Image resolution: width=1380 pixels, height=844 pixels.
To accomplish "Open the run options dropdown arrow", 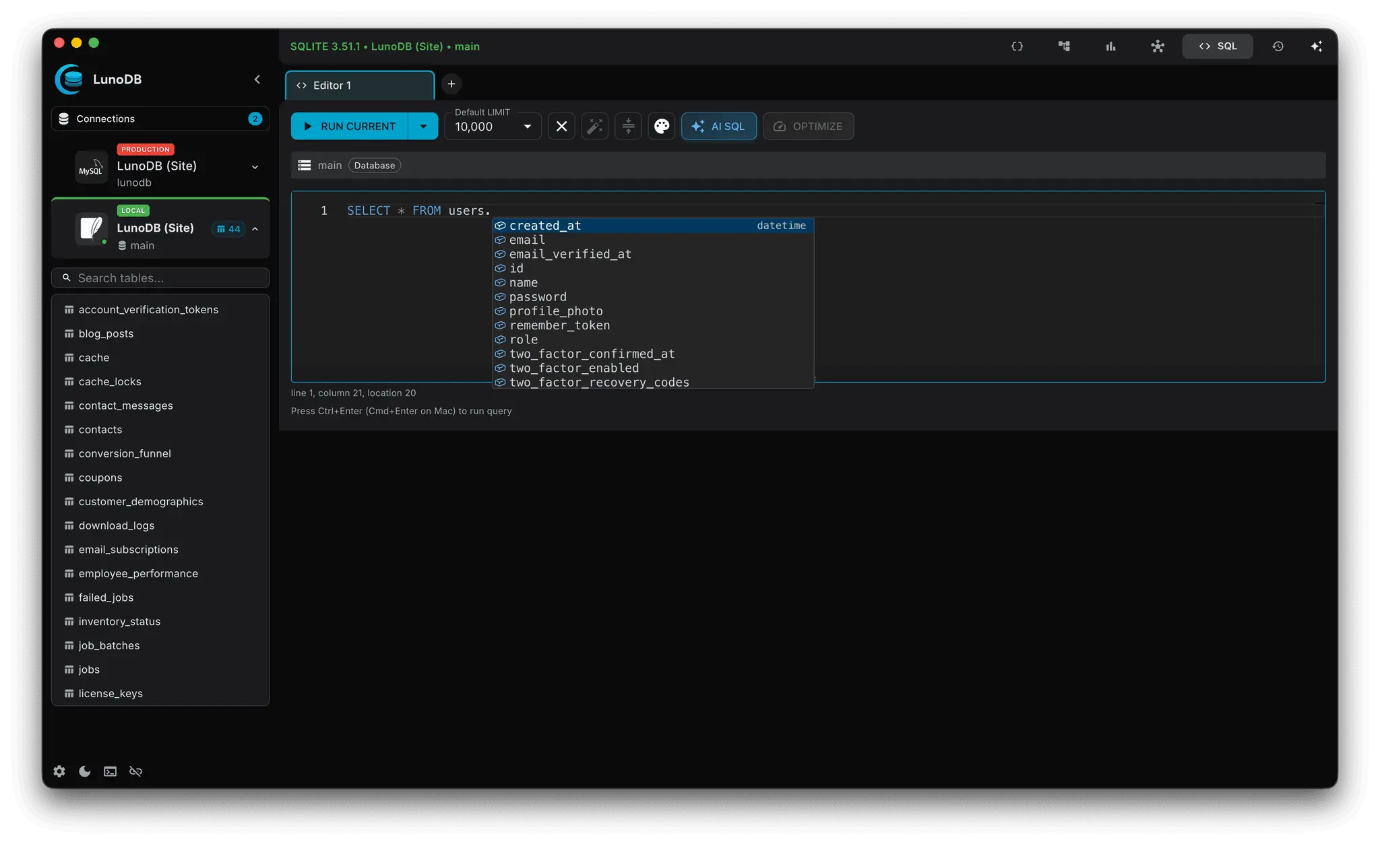I will [423, 126].
